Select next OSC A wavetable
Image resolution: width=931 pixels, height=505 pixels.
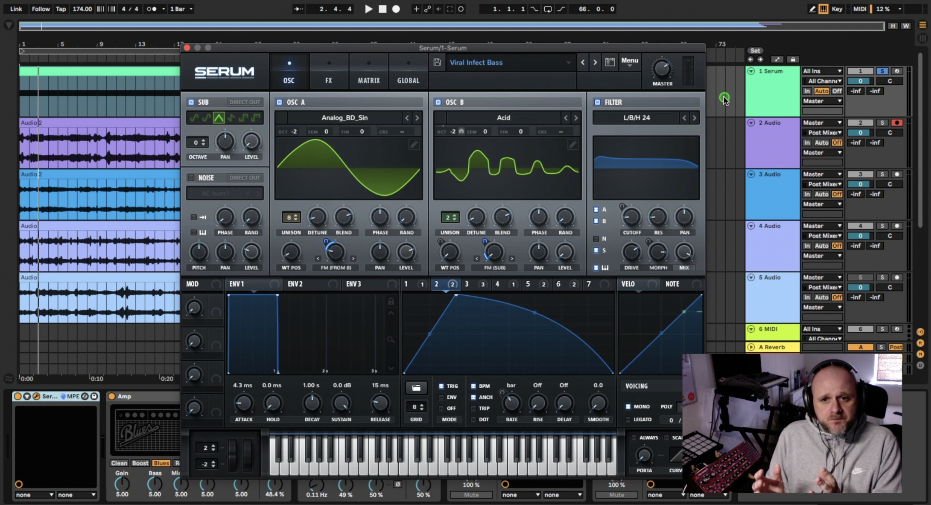click(417, 118)
